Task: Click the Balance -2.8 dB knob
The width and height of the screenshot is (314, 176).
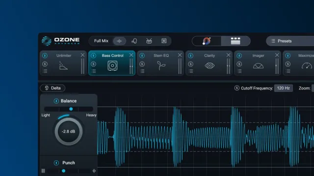Action: pos(69,132)
